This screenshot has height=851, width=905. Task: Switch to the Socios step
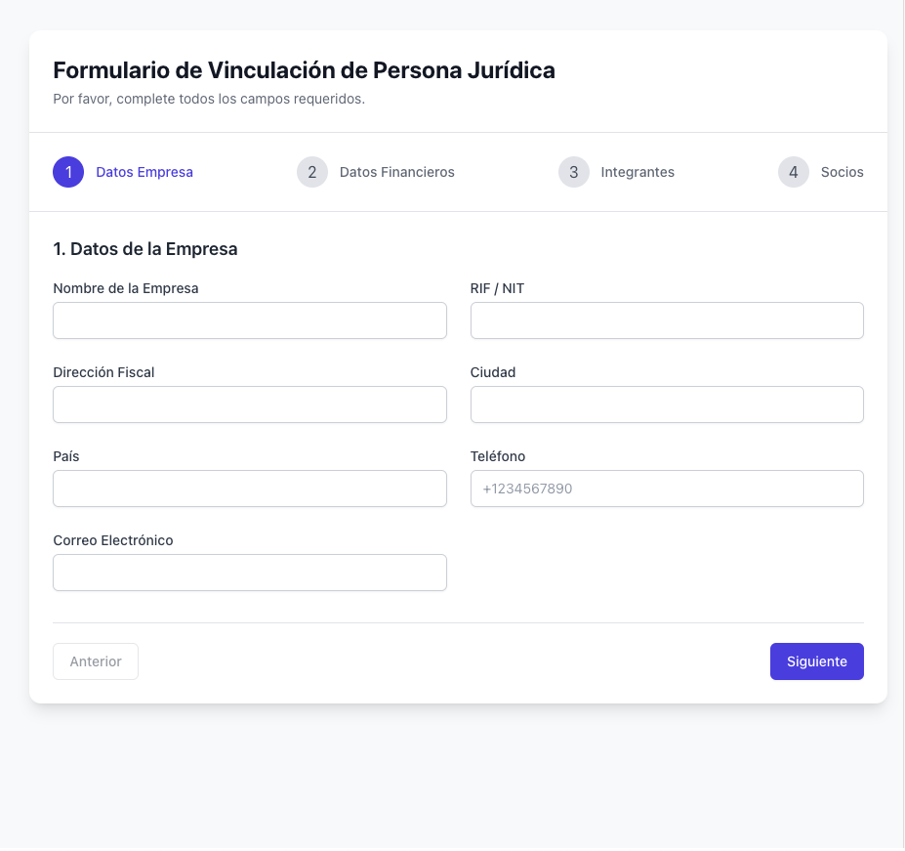(842, 172)
